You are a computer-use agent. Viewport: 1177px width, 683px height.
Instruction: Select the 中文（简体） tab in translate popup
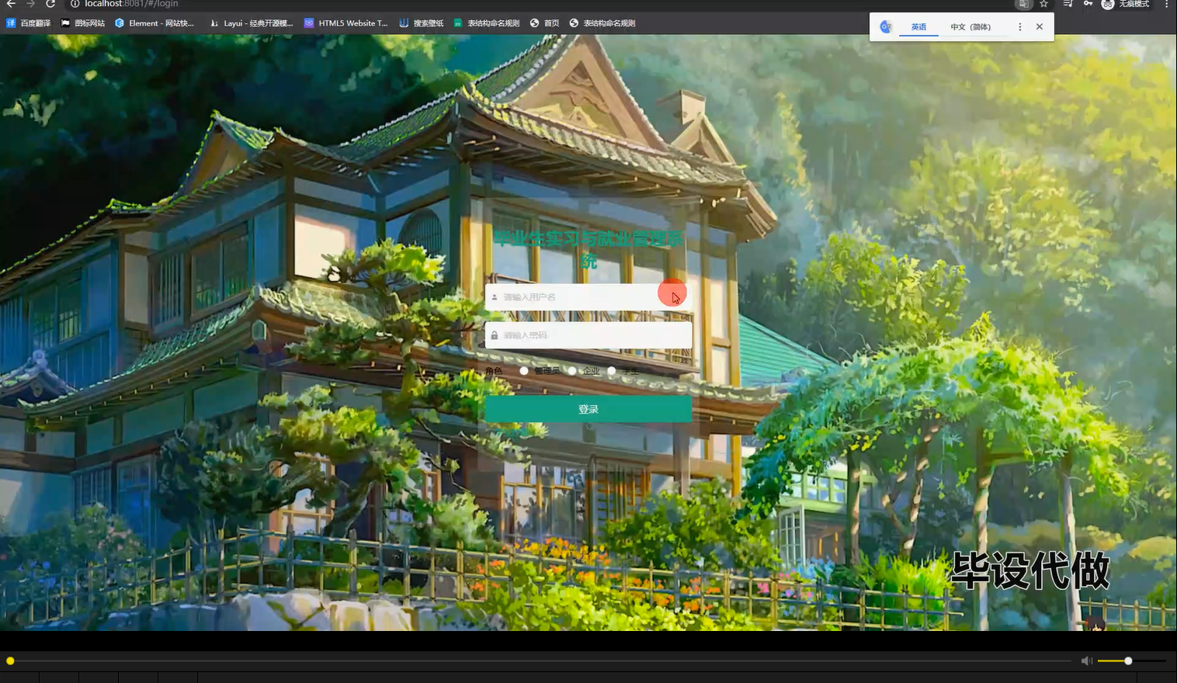[970, 27]
